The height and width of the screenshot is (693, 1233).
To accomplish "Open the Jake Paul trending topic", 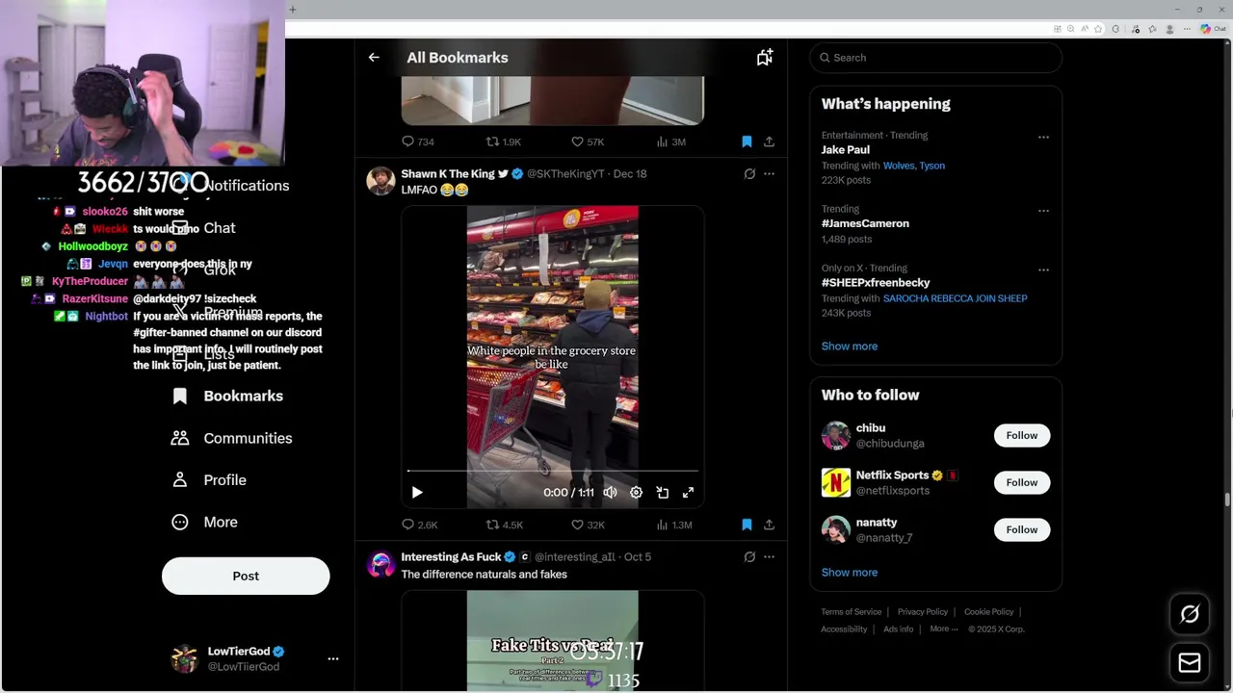I will [845, 150].
